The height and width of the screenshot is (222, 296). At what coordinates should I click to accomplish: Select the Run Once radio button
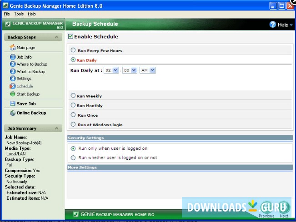pos(73,115)
